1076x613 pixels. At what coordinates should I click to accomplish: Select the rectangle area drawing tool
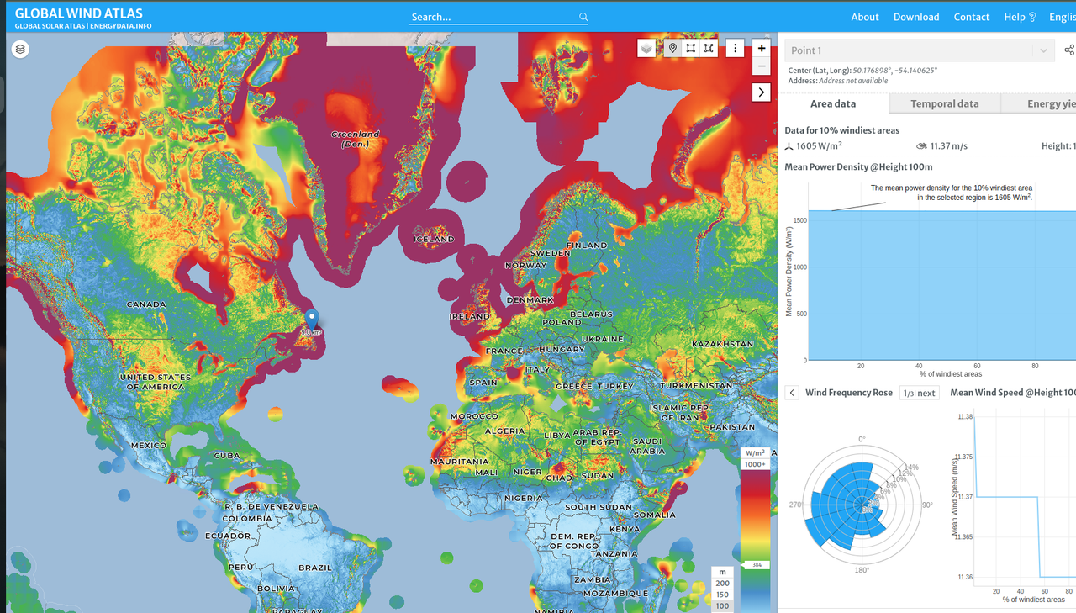pyautogui.click(x=691, y=48)
